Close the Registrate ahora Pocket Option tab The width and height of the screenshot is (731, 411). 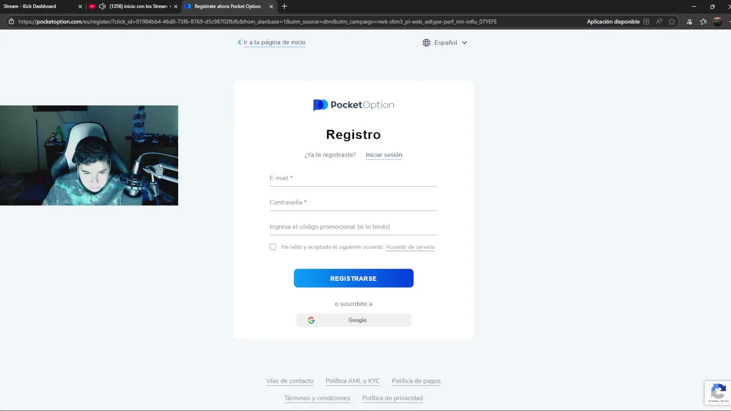271,6
